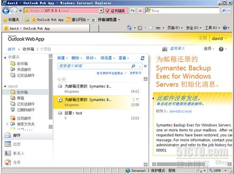Switch to Mail (邮件) module
This screenshot has width=234, height=174.
point(28,135)
